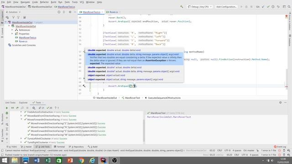Click the rerun failed tests arrow icon
The height and width of the screenshot is (164, 292).
tap(17, 108)
